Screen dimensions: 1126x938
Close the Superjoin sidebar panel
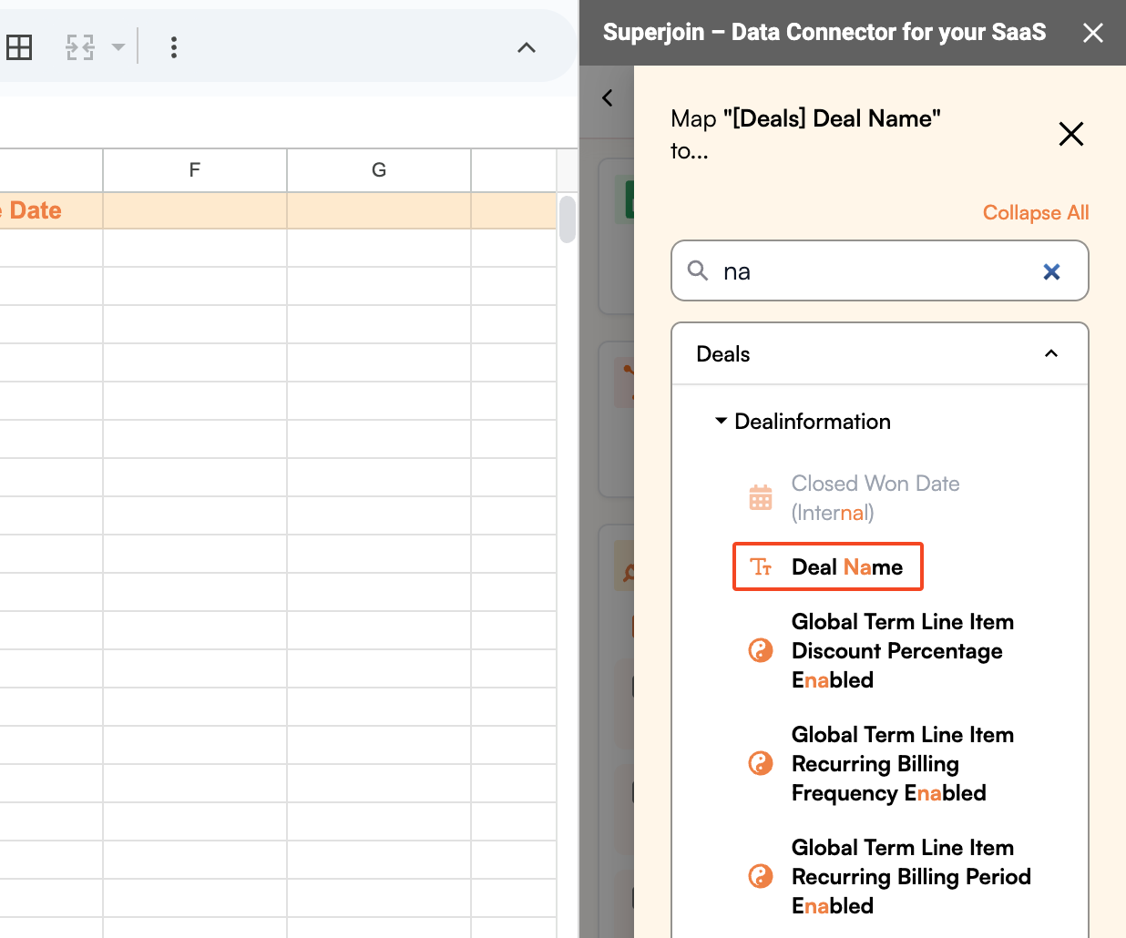click(x=1093, y=33)
